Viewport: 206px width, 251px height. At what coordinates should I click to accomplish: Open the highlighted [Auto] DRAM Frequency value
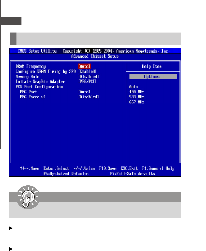85,66
